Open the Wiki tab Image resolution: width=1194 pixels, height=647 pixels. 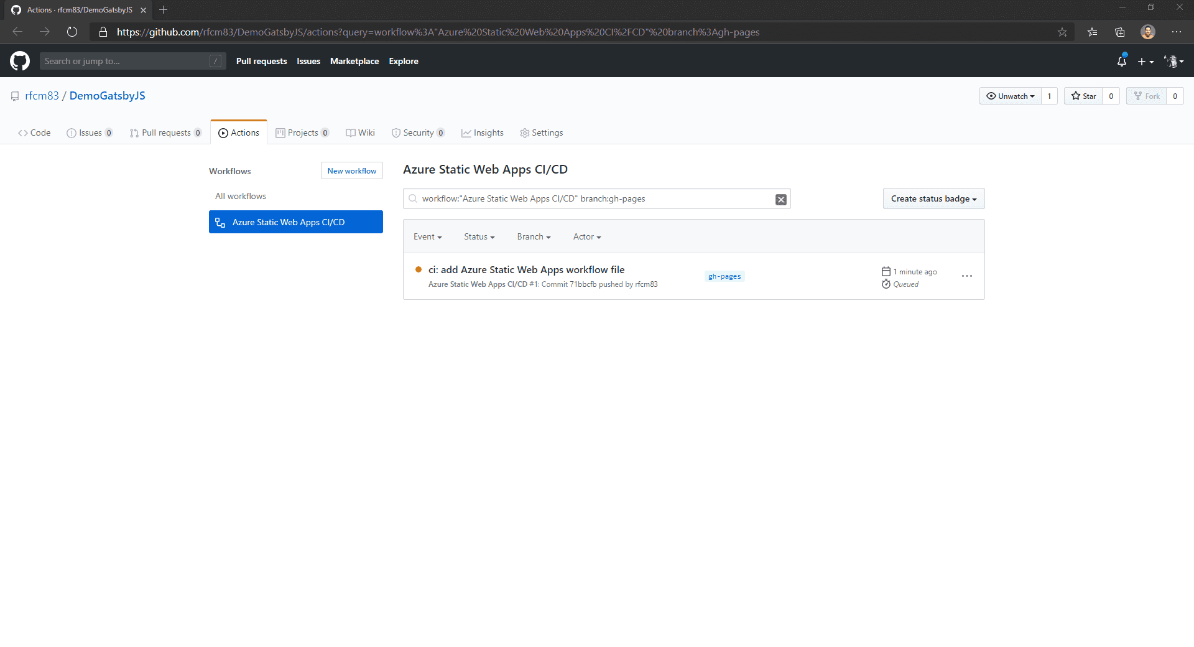point(361,133)
